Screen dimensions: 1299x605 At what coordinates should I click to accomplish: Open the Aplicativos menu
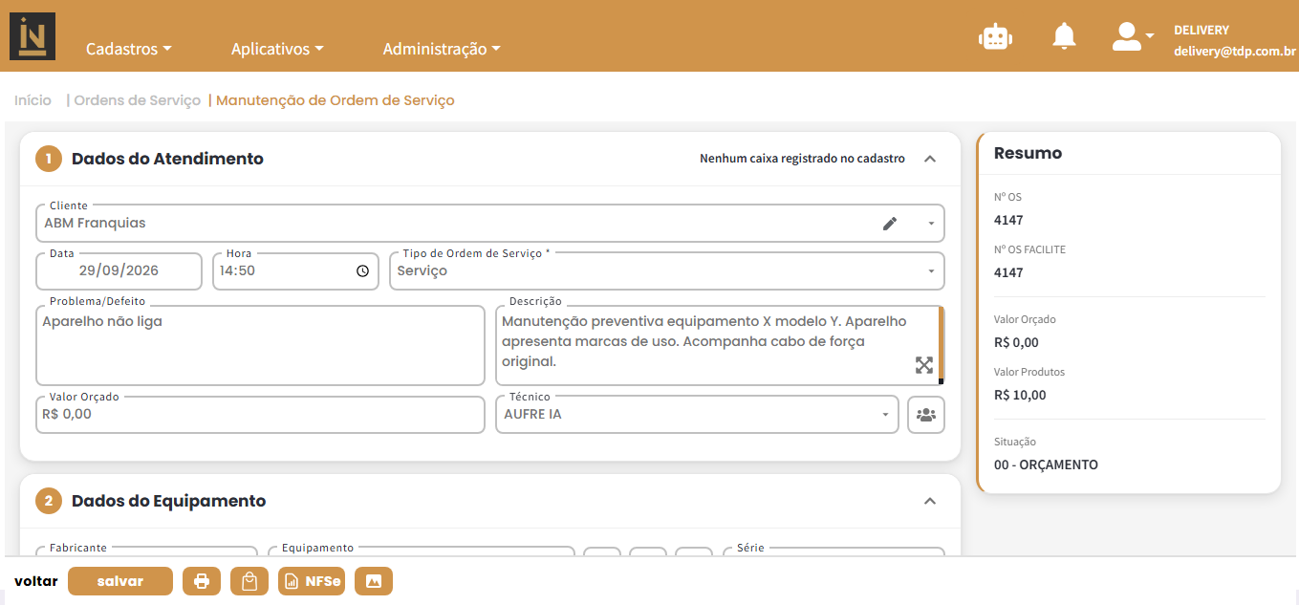coord(277,49)
